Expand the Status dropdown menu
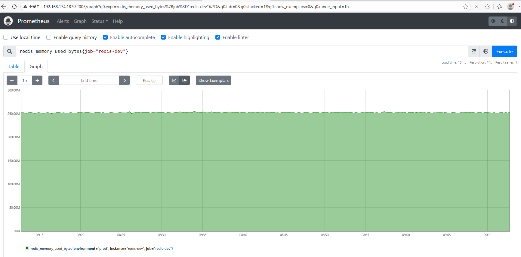The width and height of the screenshot is (521, 257). pos(99,21)
